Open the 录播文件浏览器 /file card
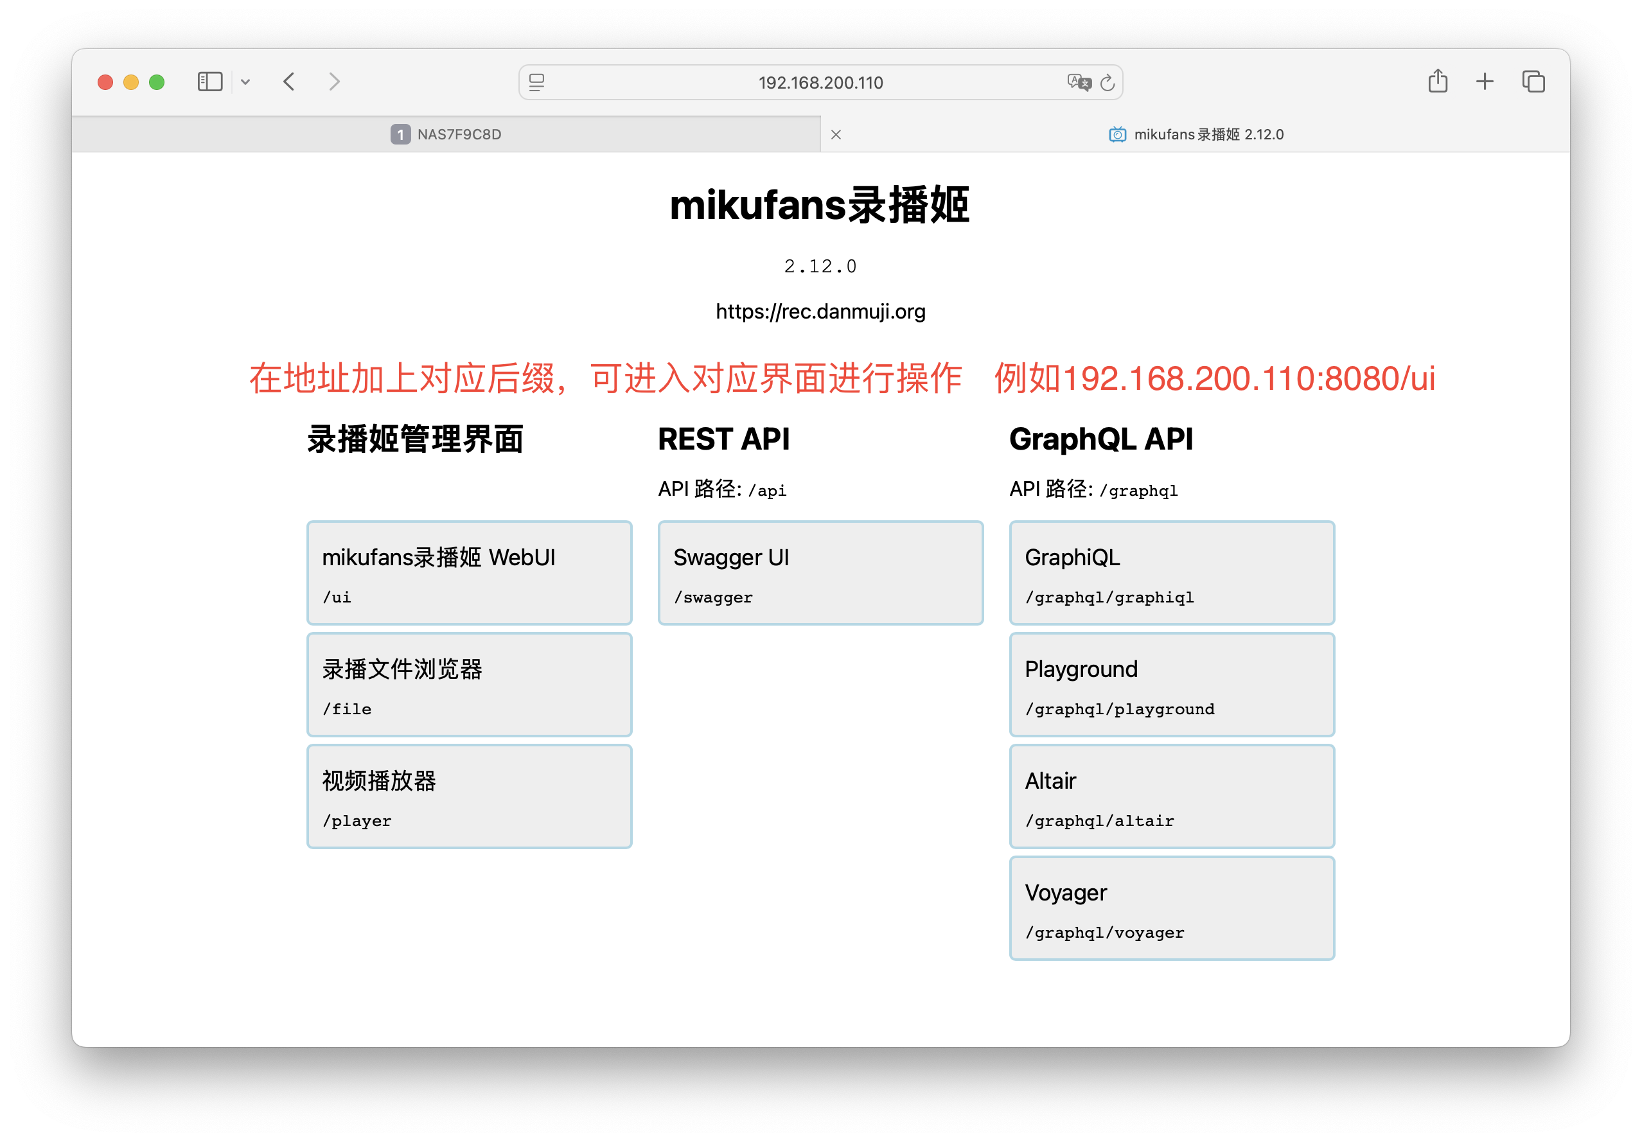Image resolution: width=1642 pixels, height=1142 pixels. click(469, 684)
